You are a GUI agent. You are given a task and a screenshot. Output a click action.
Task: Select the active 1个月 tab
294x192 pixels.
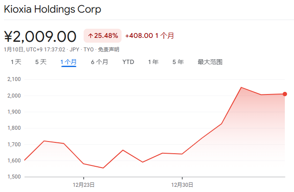[x=68, y=62]
